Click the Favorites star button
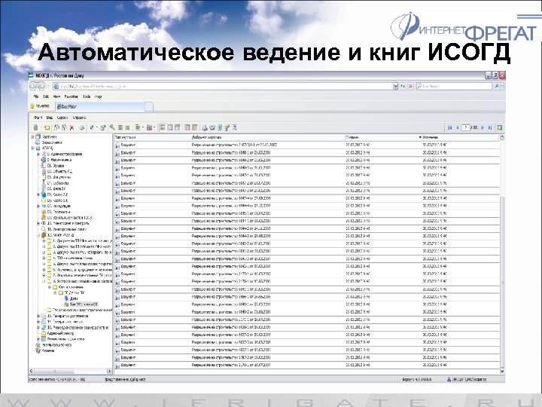The width and height of the screenshot is (542, 407). (x=40, y=106)
